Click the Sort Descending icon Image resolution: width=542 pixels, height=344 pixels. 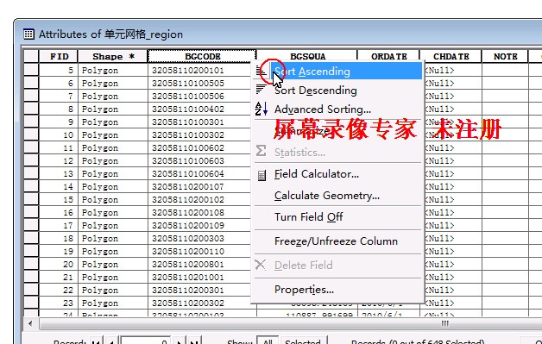point(261,90)
